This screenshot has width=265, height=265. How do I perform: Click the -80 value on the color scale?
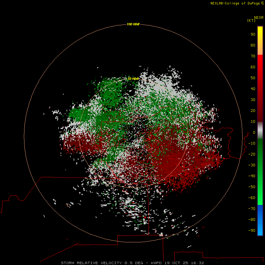click(x=252, y=220)
